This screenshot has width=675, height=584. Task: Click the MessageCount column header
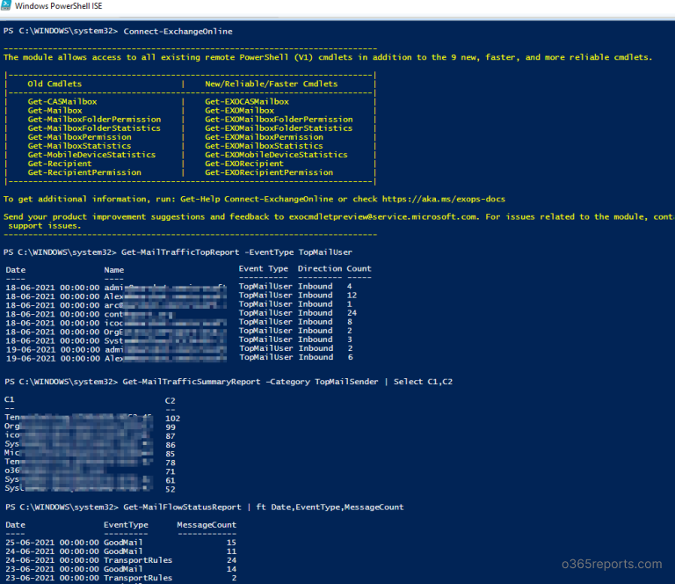[207, 524]
